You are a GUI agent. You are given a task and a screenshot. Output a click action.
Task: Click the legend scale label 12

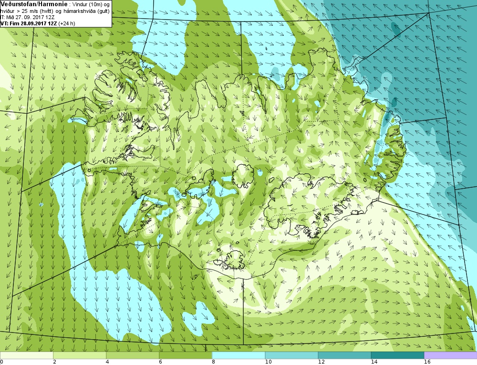(321, 362)
